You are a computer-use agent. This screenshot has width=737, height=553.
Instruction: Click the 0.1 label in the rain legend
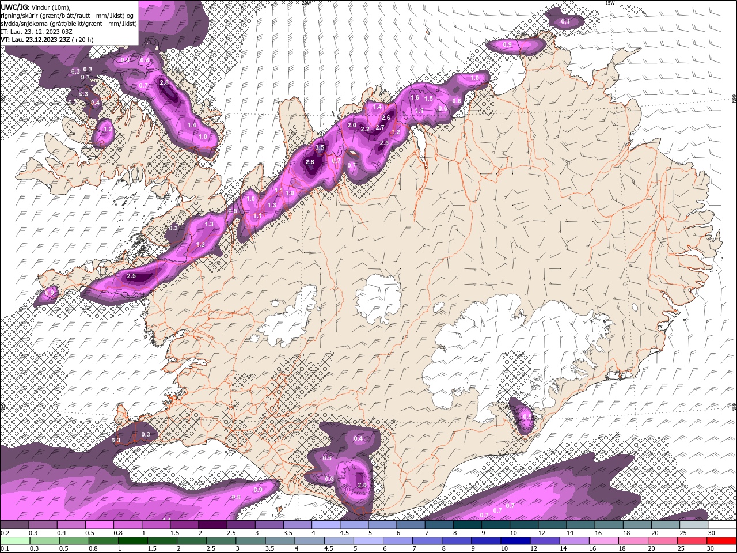tap(5, 549)
